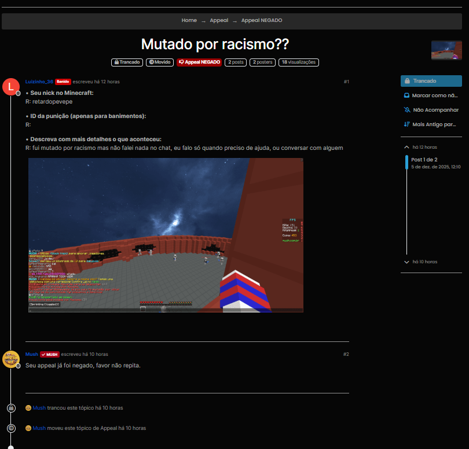The image size is (469, 449).
Task: Click post number #1 link
Action: click(346, 82)
